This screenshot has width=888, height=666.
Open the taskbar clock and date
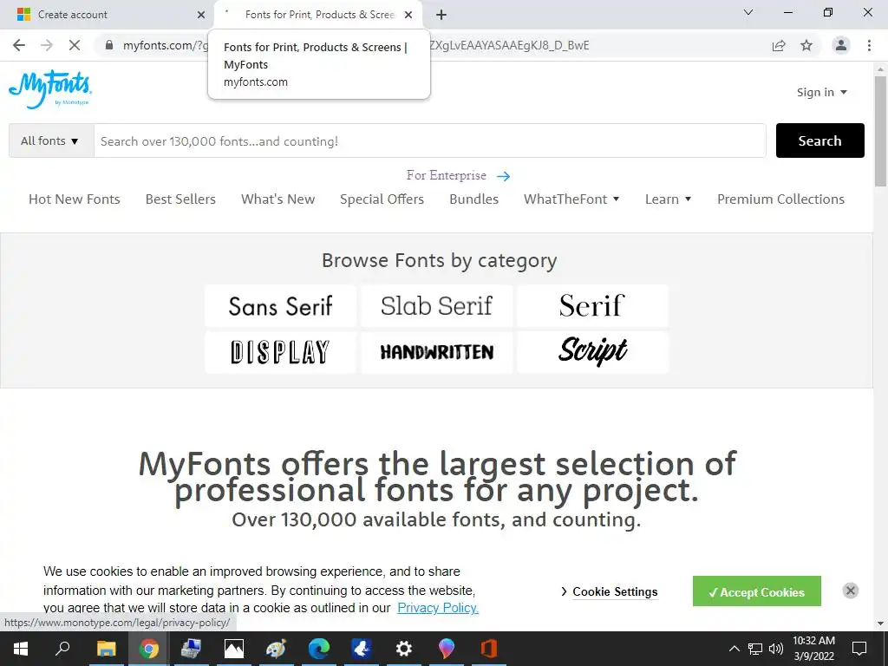pos(813,649)
